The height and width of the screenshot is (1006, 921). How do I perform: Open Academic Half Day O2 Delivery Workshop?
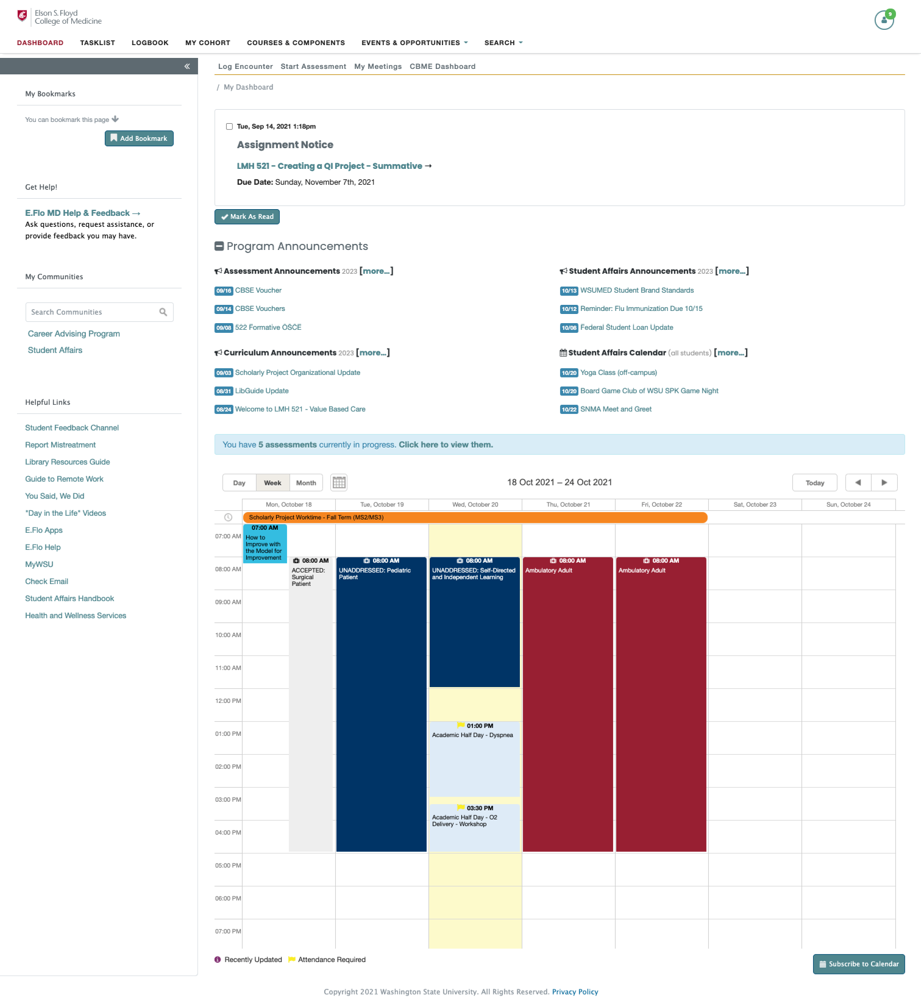[475, 828]
